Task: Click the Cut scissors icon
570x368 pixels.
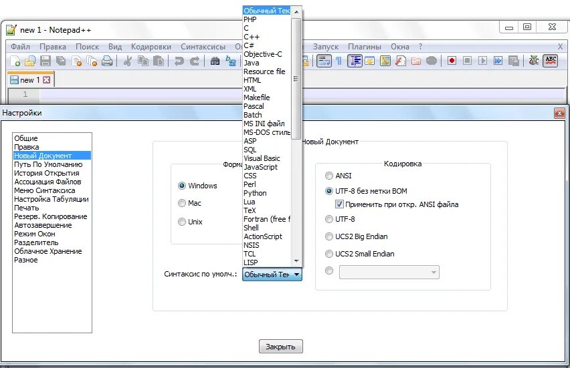Action: point(127,61)
